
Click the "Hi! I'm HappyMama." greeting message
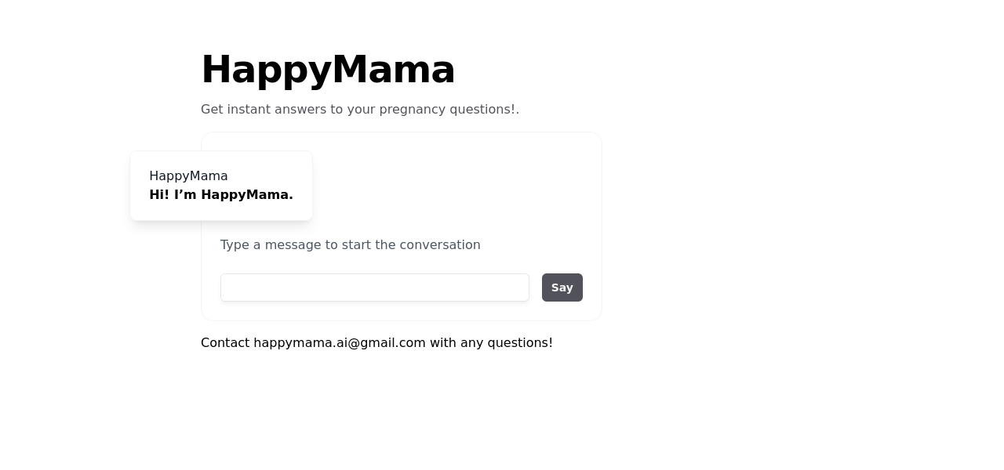point(221,195)
